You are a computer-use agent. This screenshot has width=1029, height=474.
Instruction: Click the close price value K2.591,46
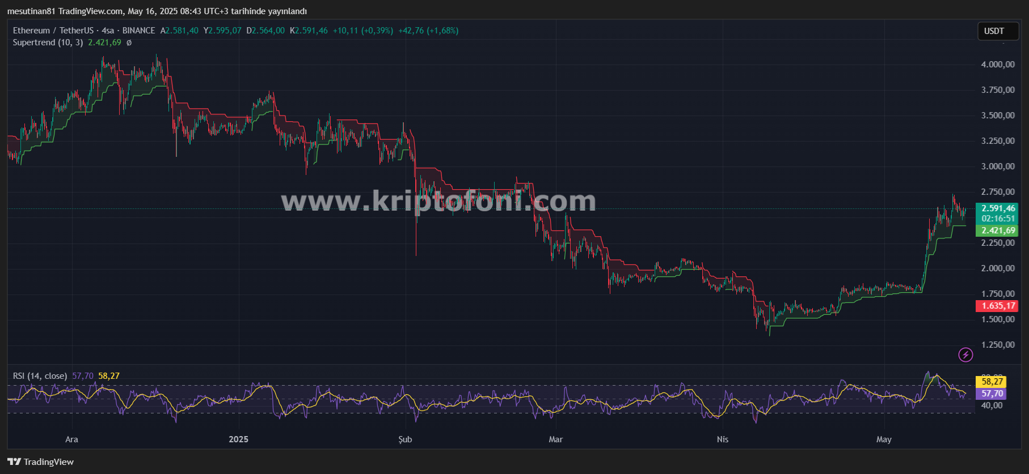pos(309,31)
